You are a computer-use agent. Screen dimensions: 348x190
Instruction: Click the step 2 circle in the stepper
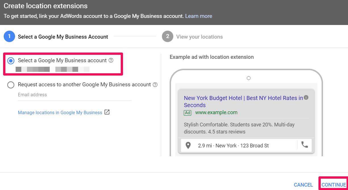click(x=168, y=36)
